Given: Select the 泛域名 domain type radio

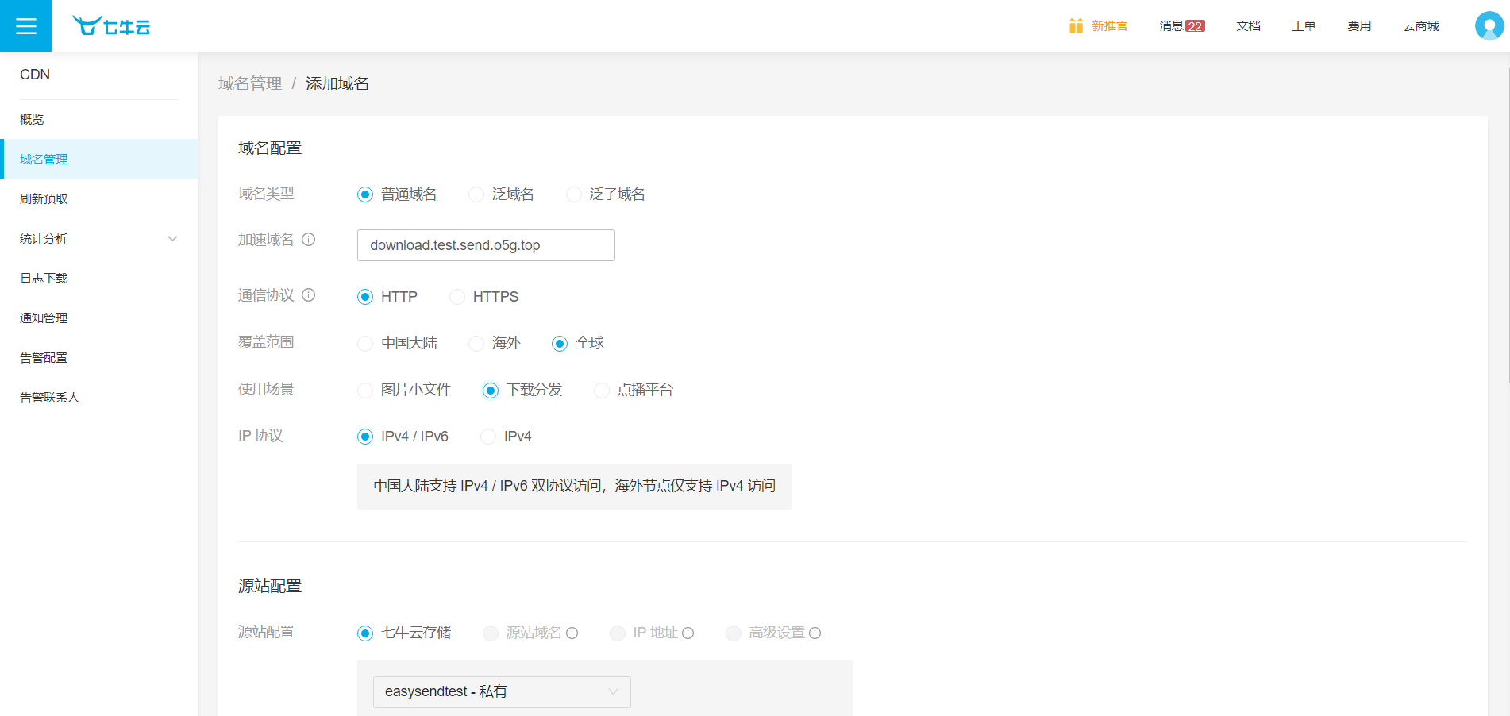Looking at the screenshot, I should point(476,194).
